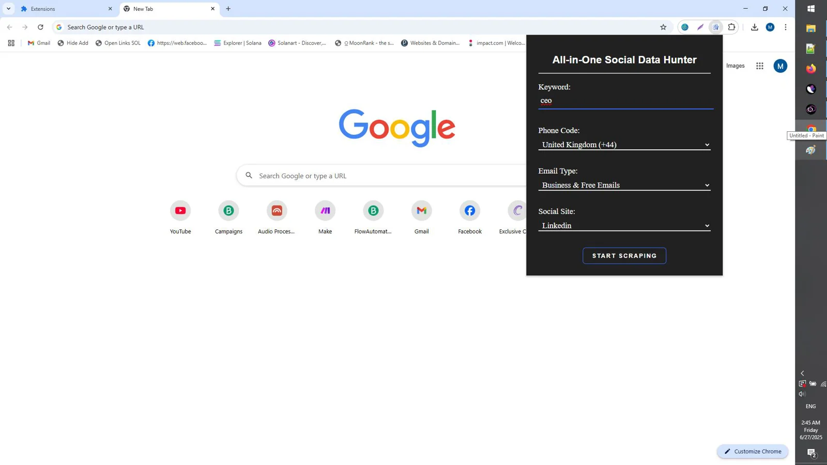Open the Websites & Domain bookmark

pos(431,43)
